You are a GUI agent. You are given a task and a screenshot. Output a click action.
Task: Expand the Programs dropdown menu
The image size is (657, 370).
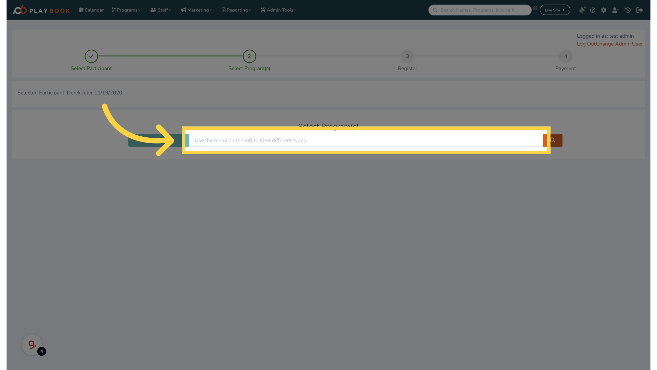[x=126, y=10]
